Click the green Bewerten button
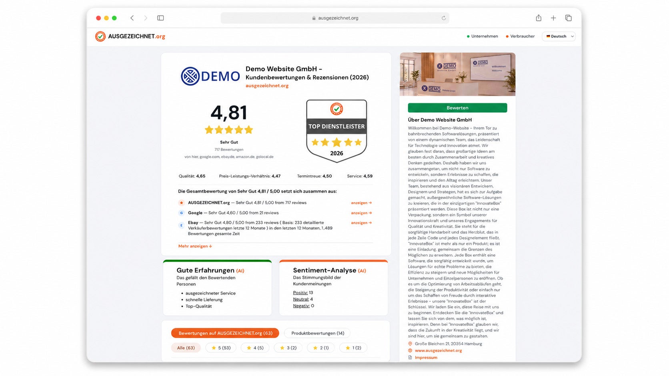Image resolution: width=669 pixels, height=376 pixels. (457, 108)
